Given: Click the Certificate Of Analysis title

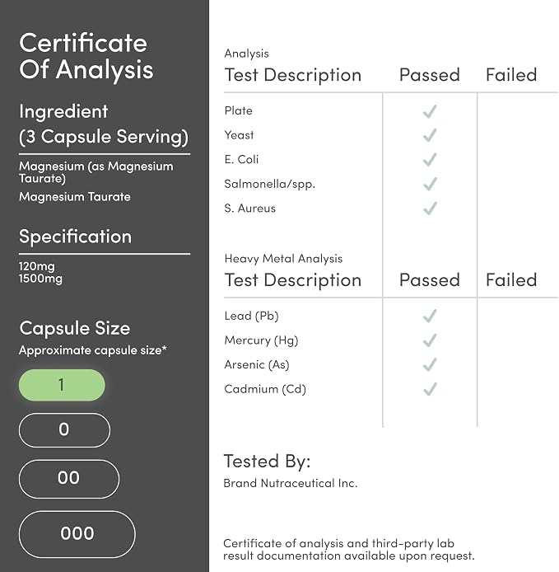Looking at the screenshot, I should [x=86, y=56].
